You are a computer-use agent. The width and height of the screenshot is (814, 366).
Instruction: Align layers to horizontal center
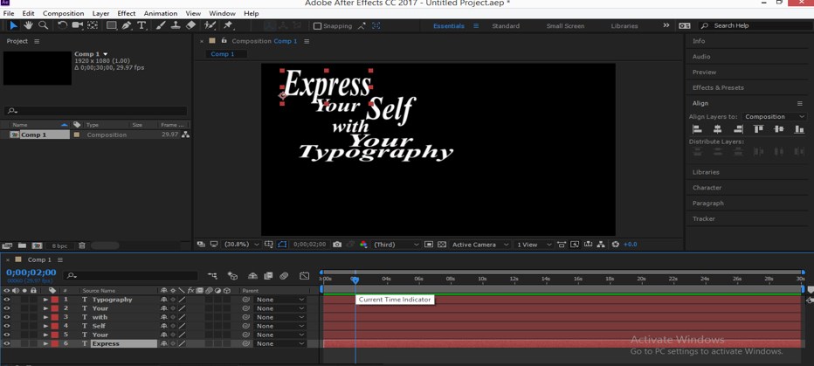[717, 129]
